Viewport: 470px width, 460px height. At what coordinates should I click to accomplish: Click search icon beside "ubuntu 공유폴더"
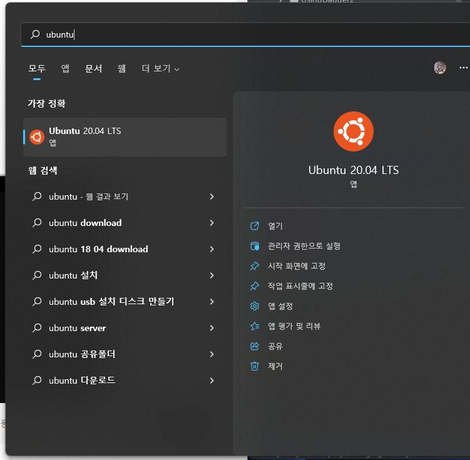pos(37,354)
